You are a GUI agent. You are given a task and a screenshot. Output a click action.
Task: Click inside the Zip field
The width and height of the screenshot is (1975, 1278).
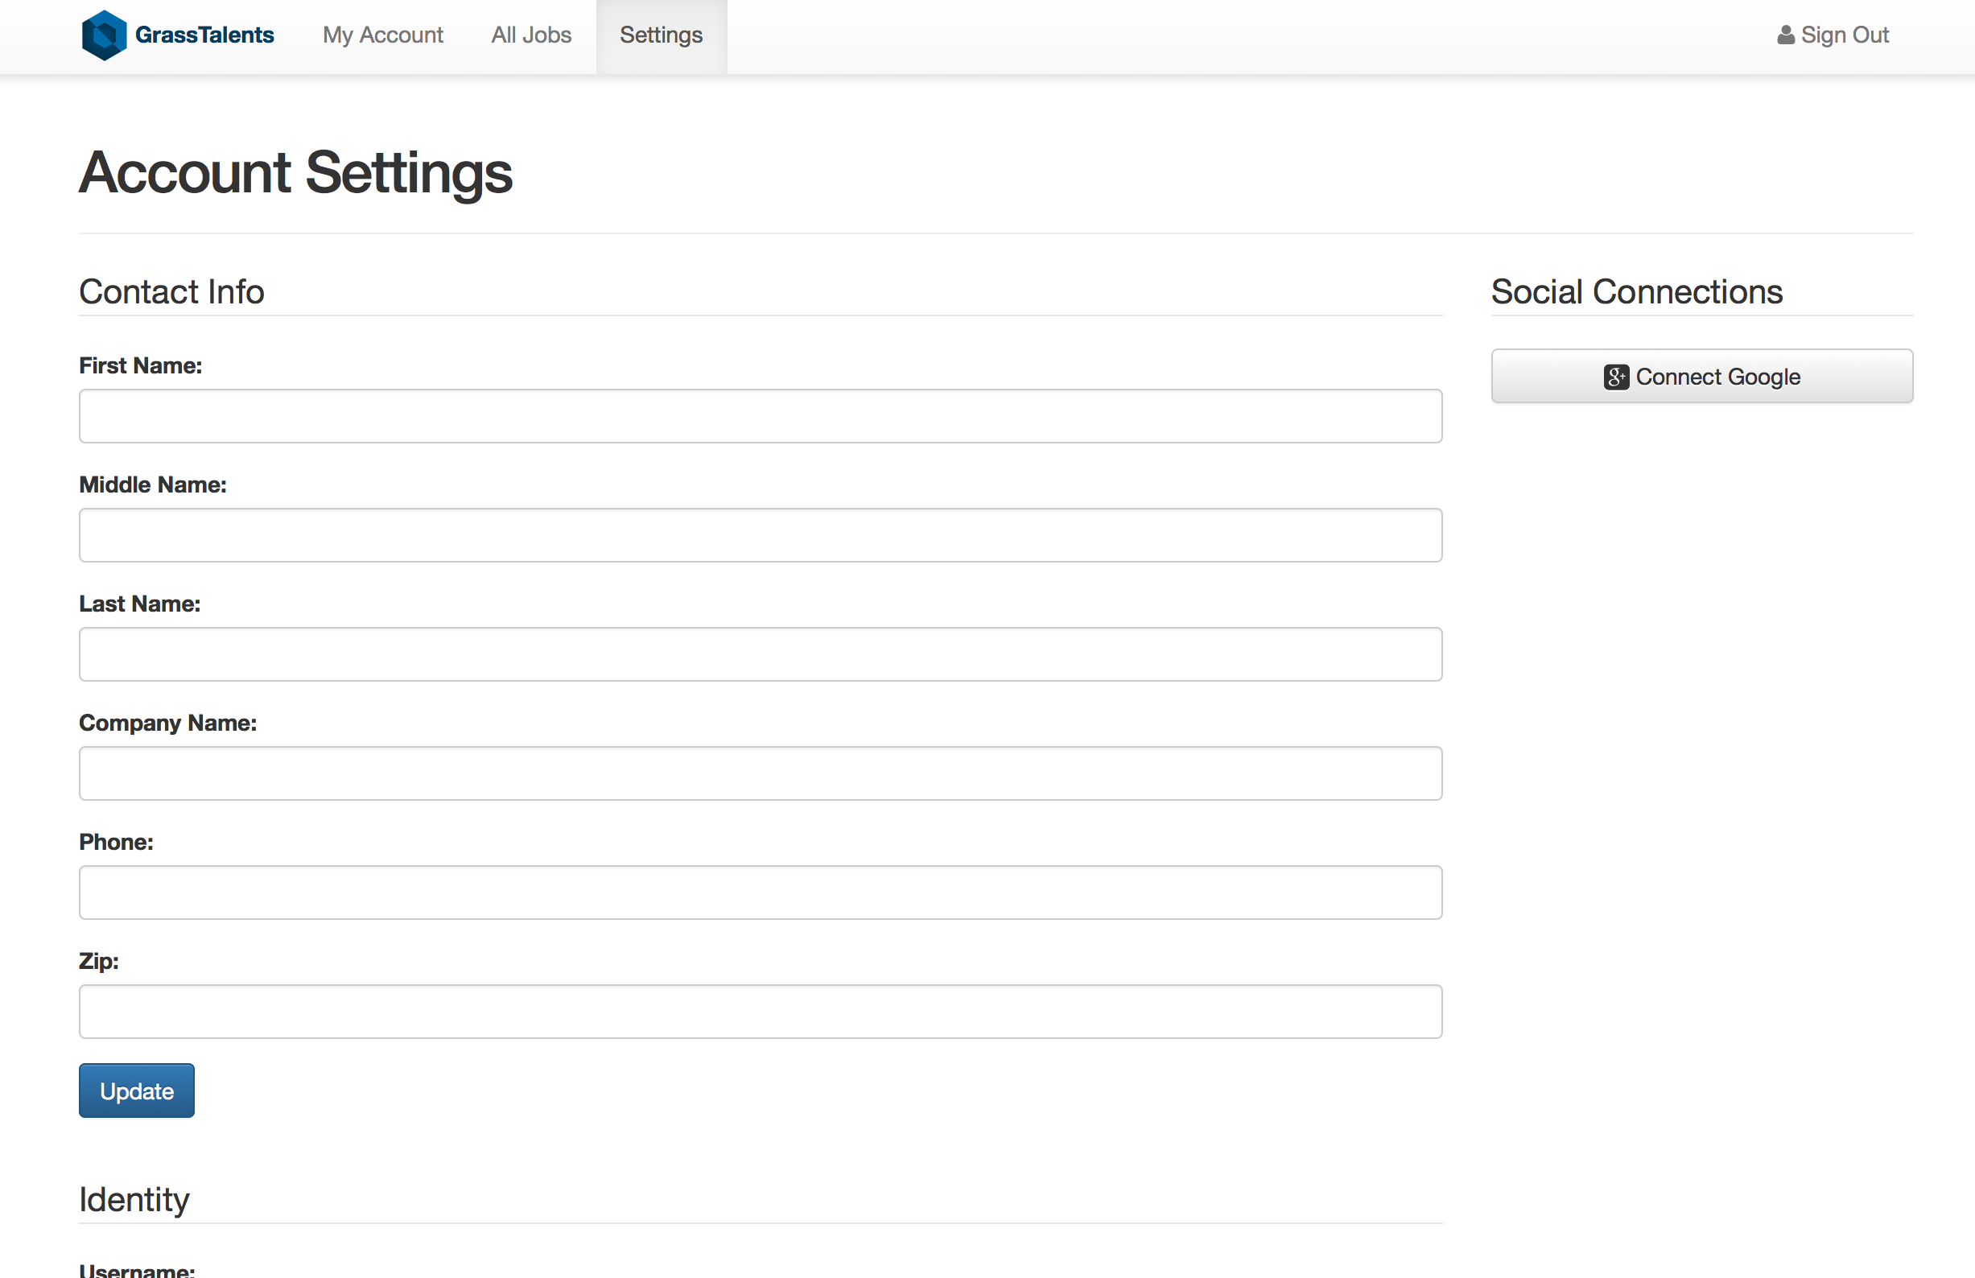point(760,1012)
